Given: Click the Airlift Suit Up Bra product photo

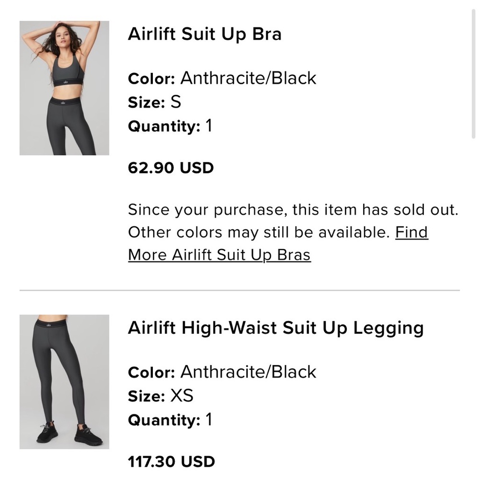Looking at the screenshot, I should tap(64, 87).
